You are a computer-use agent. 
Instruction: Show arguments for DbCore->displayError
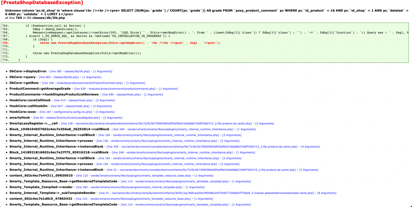click(103, 71)
